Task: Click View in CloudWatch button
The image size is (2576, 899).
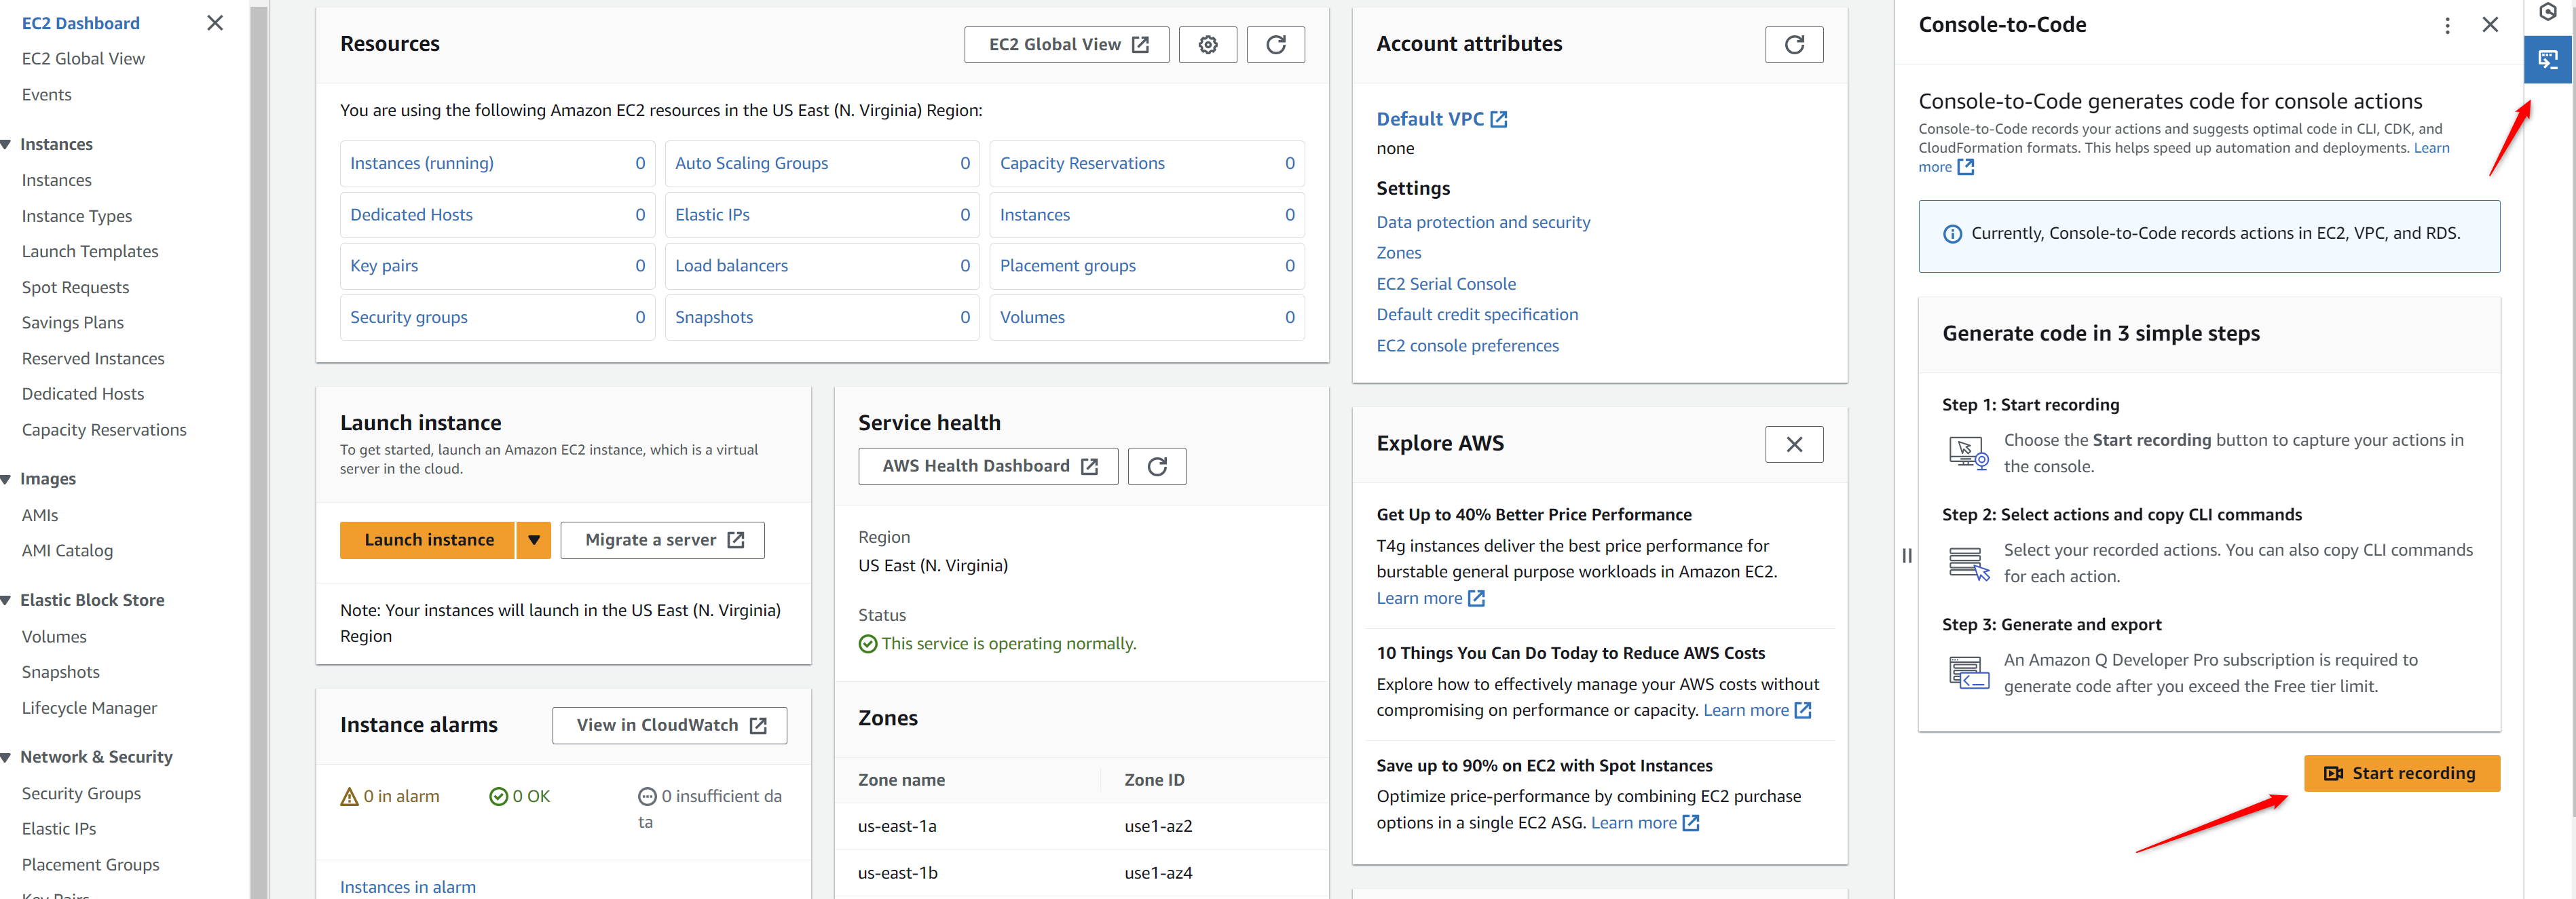Action: coord(669,725)
